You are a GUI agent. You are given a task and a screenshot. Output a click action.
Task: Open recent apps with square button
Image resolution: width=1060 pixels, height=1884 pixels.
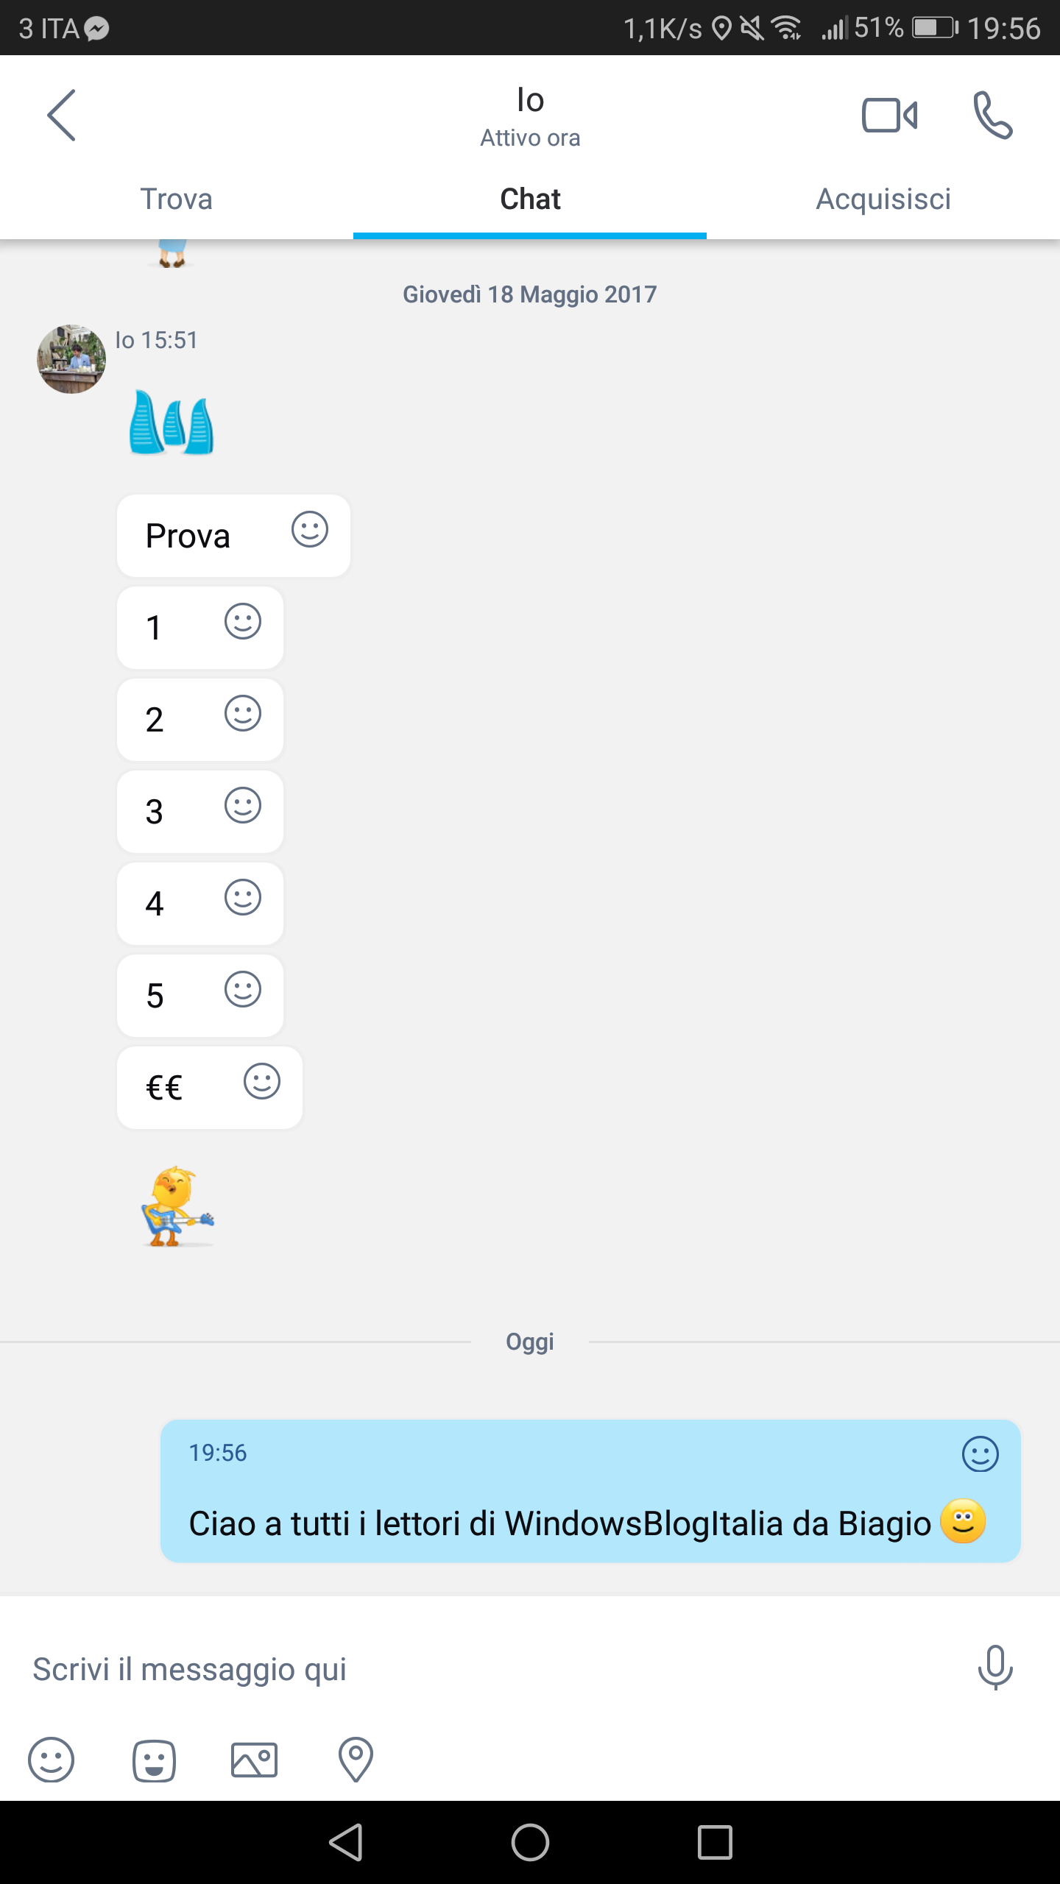(x=715, y=1842)
